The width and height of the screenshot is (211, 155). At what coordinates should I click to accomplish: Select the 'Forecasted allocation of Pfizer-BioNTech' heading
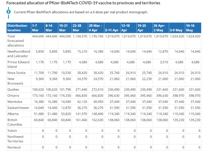point(83,3)
